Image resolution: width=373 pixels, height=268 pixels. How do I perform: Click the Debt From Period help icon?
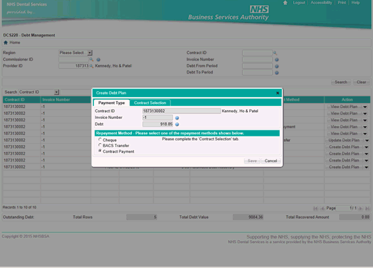pos(276,66)
